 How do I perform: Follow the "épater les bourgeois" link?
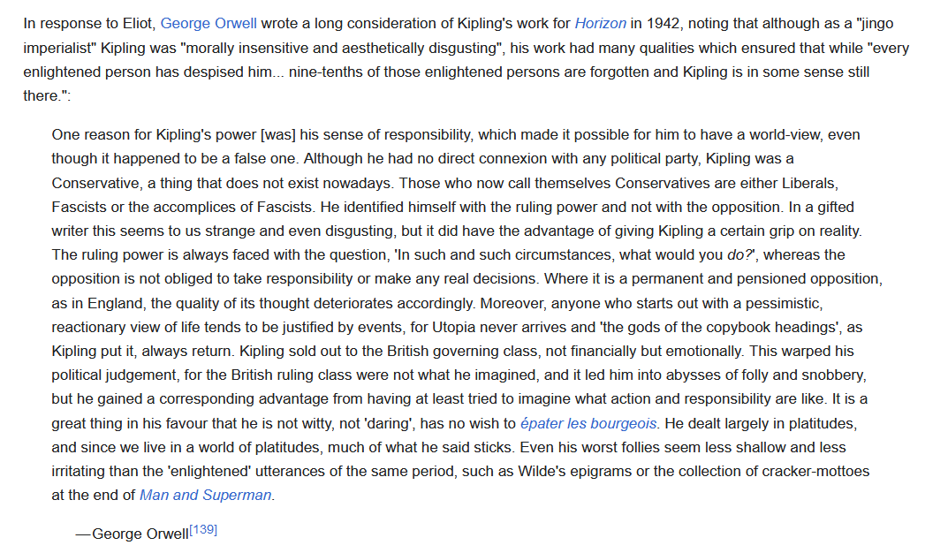pos(588,423)
